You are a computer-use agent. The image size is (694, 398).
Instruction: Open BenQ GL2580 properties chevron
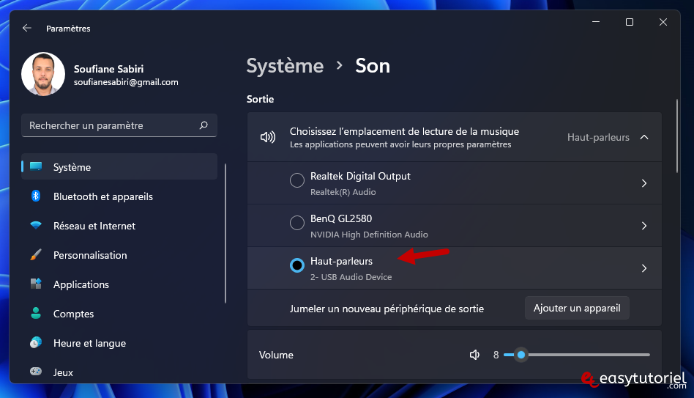coord(644,226)
